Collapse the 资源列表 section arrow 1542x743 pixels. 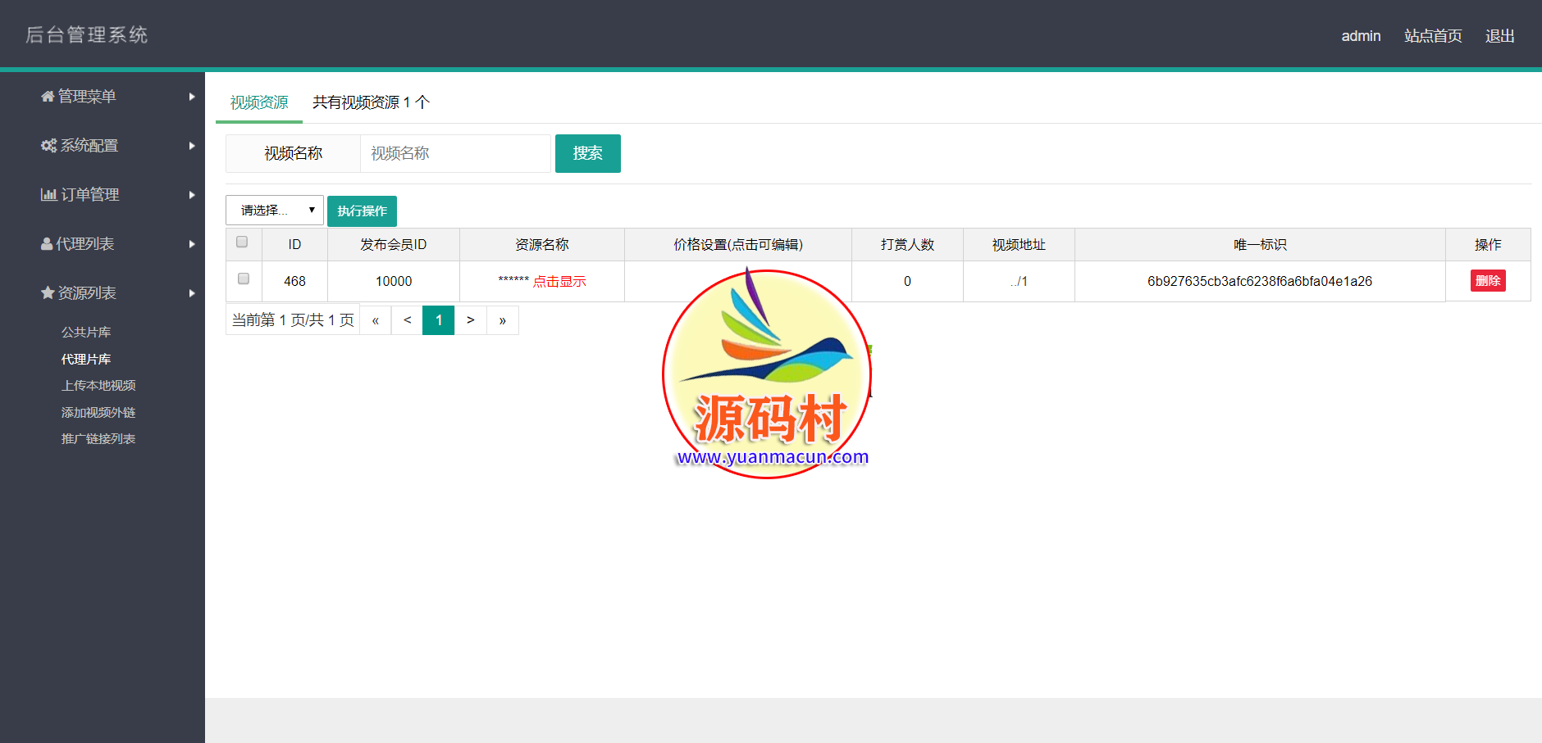pyautogui.click(x=192, y=293)
